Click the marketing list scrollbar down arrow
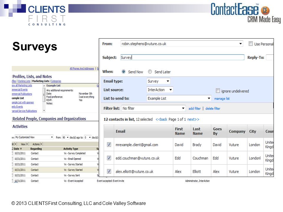The image size is (283, 212). tap(44, 110)
